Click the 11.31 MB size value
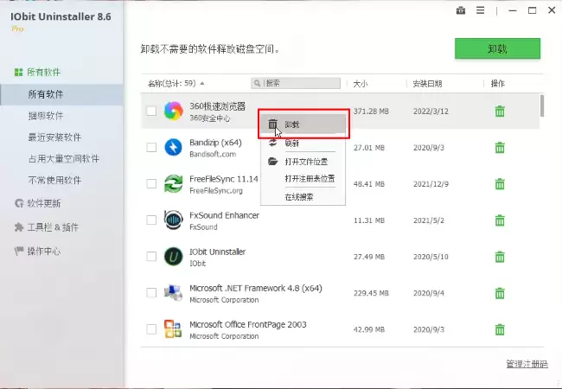This screenshot has width=562, height=389. point(369,220)
